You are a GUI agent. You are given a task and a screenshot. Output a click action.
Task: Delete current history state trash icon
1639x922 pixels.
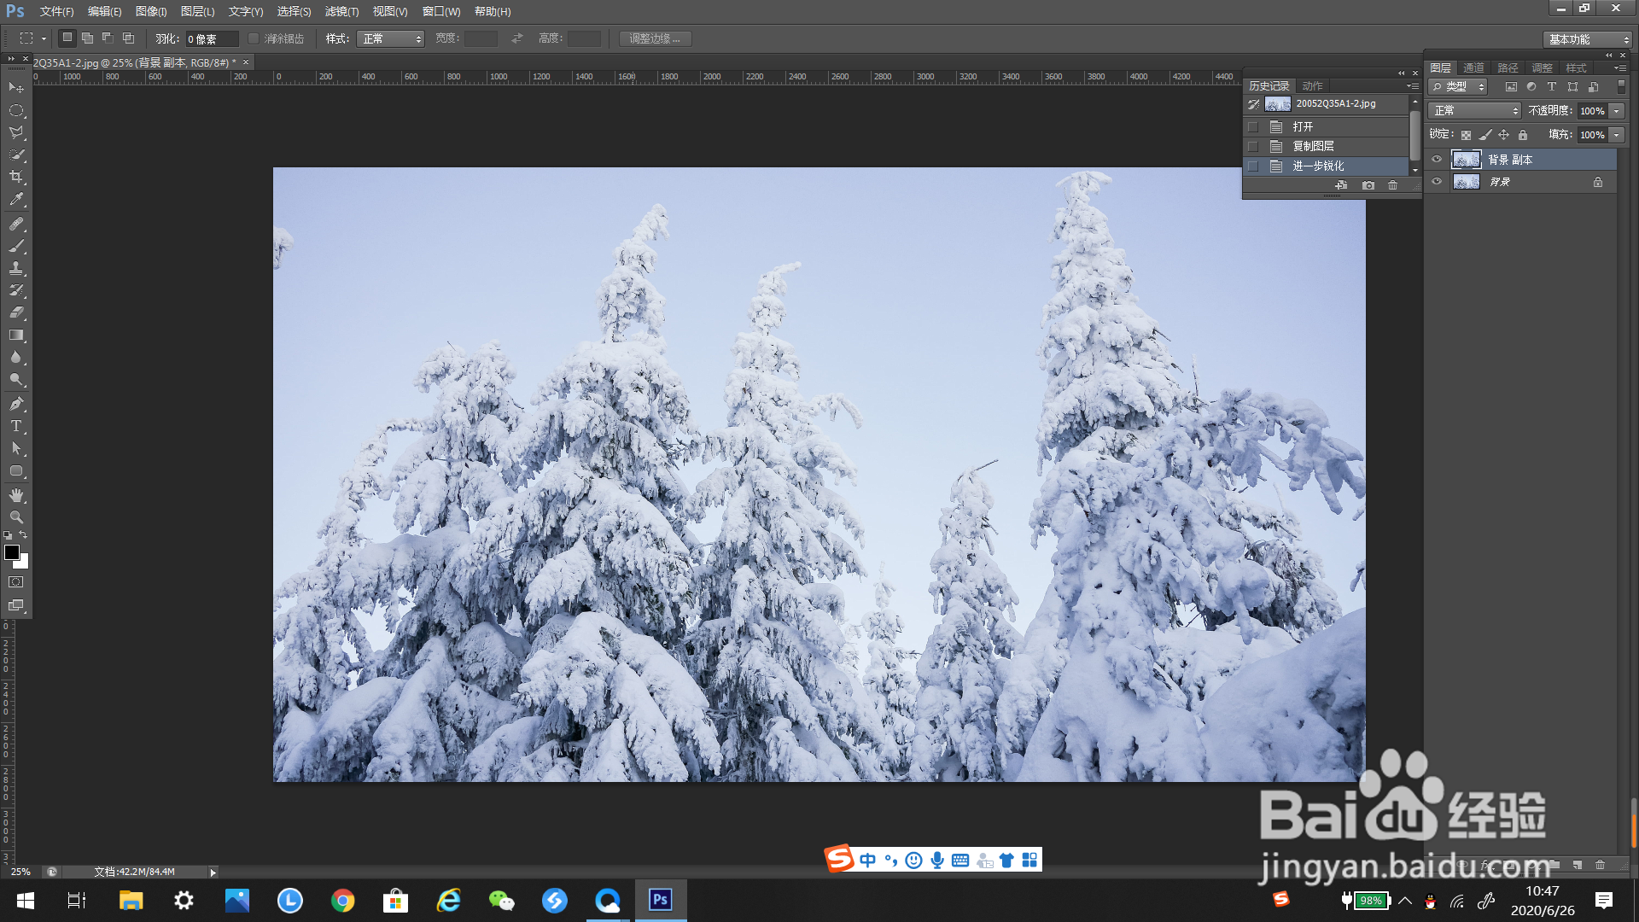point(1392,185)
